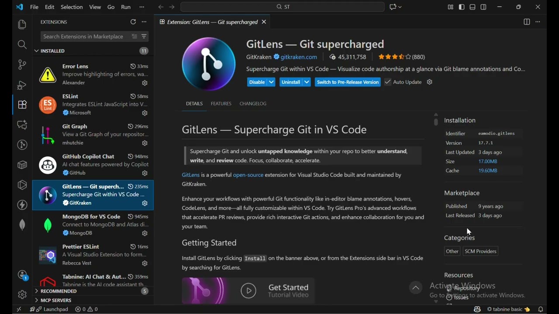Screen dimensions: 559x314
Task: Uninstall the GitLens extension
Action: click(291, 82)
